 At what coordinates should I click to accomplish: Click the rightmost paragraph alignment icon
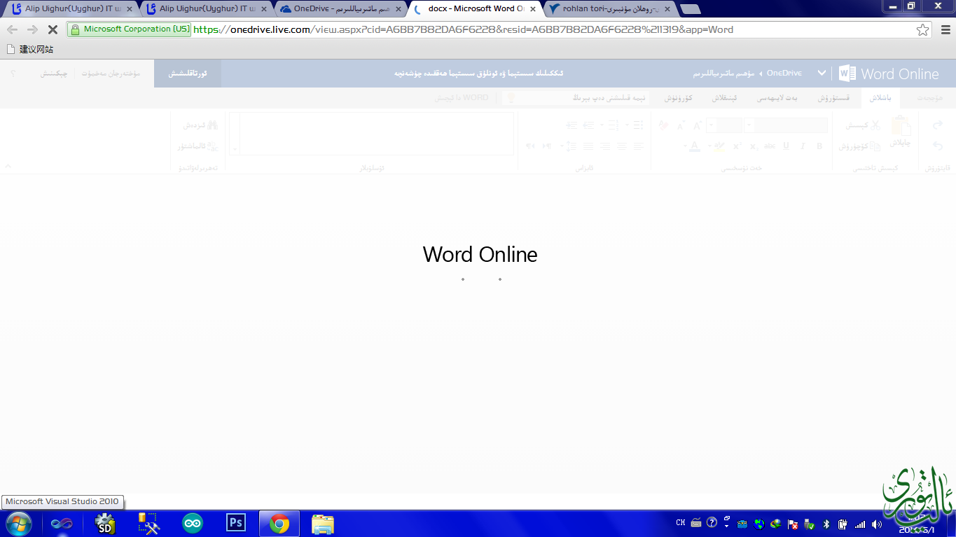pyautogui.click(x=638, y=146)
